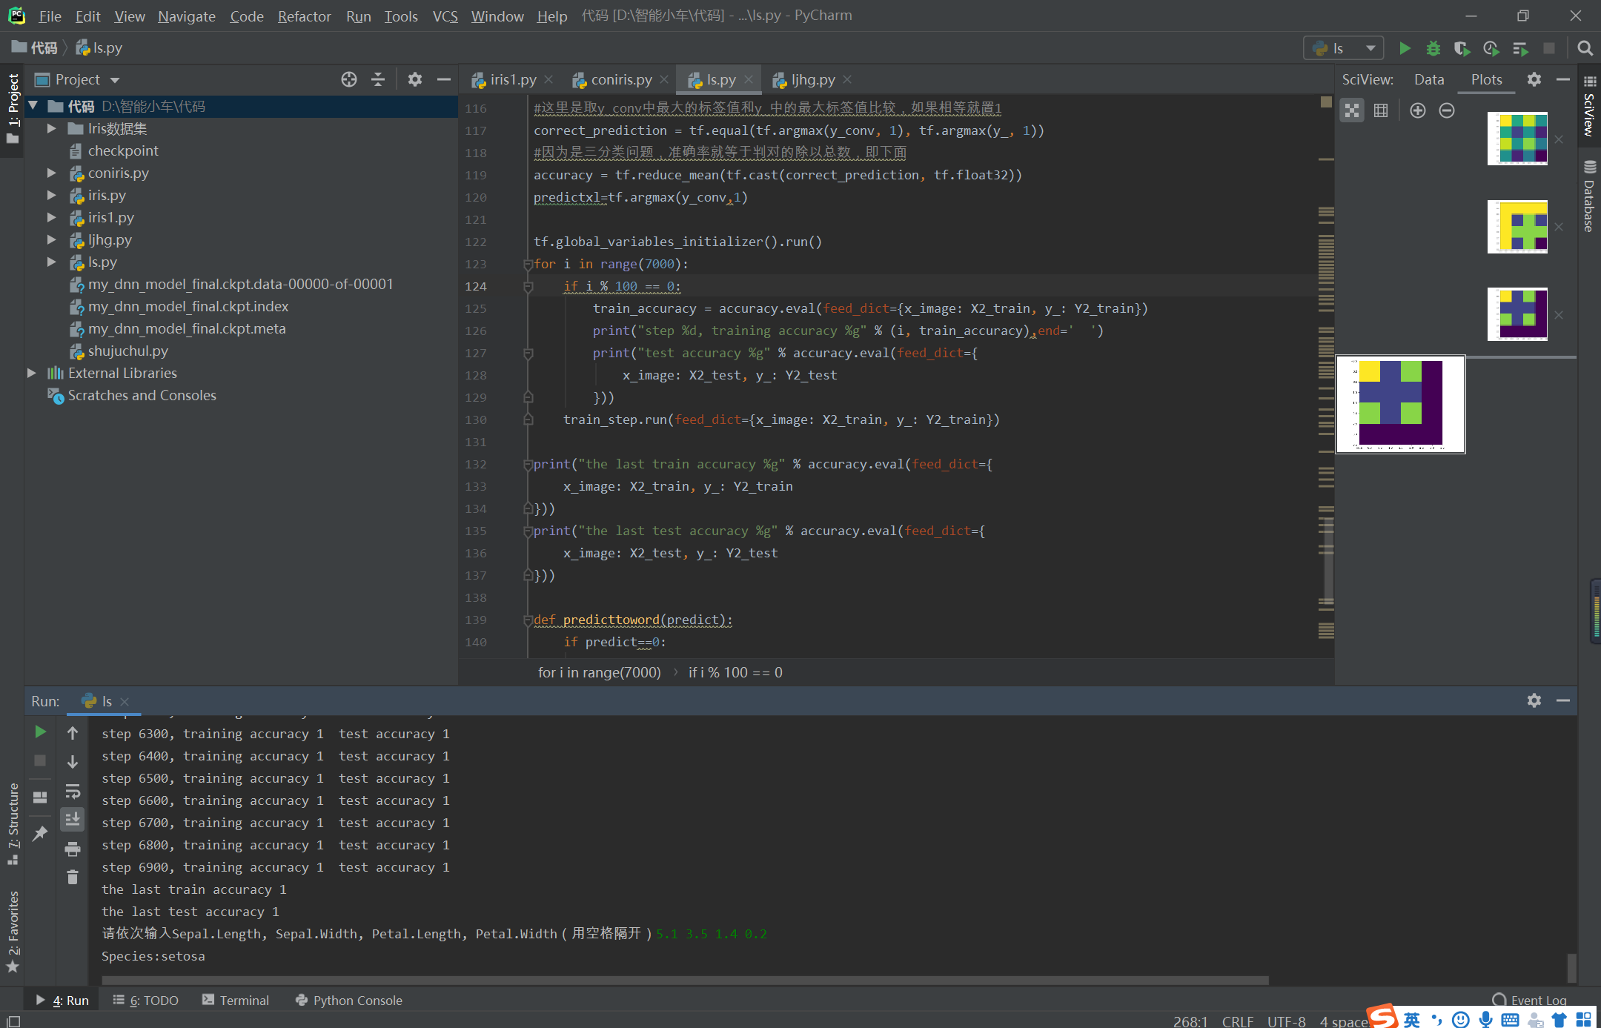Toggle scroll to end in Run console
The width and height of the screenshot is (1601, 1028).
(73, 819)
